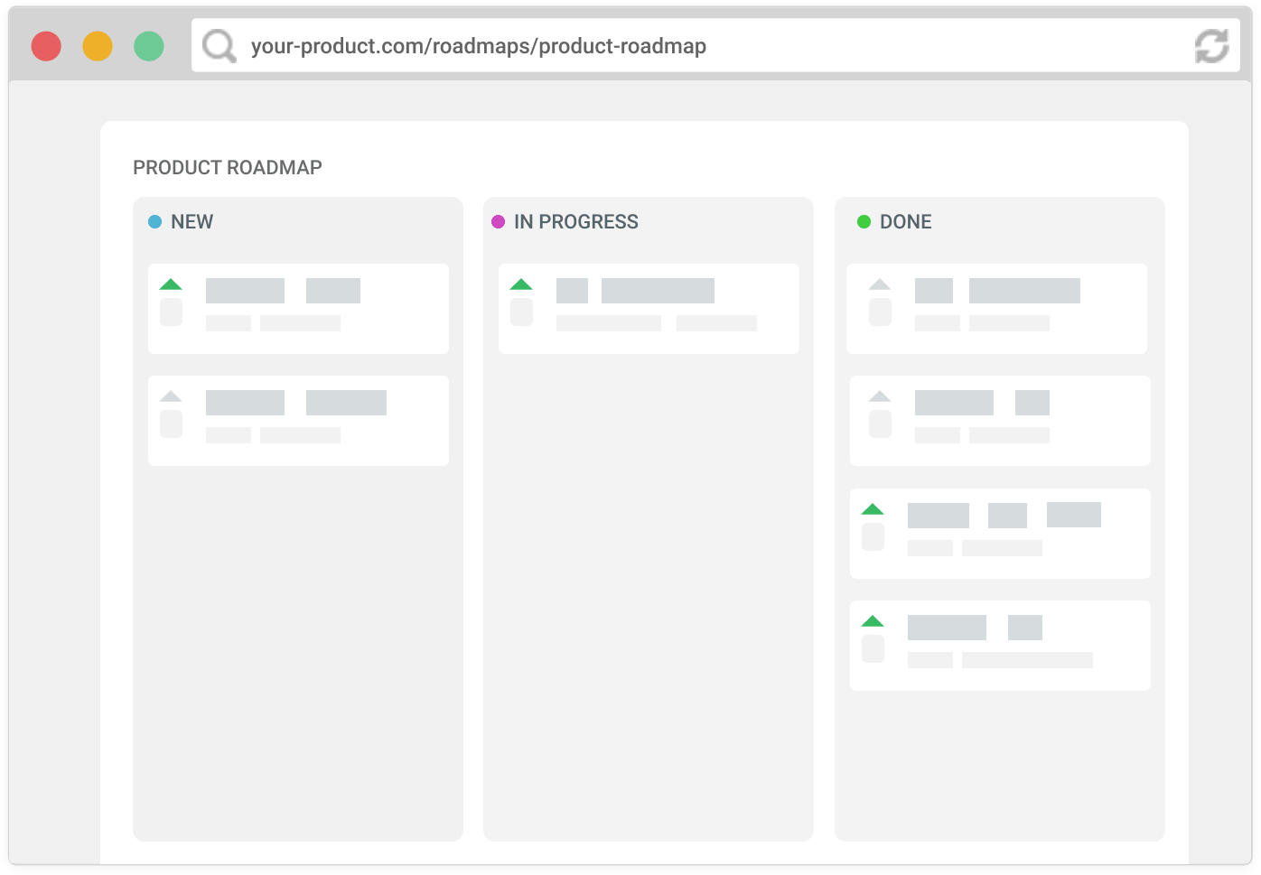Click the red close window button
The image size is (1261, 875).
pos(46,46)
